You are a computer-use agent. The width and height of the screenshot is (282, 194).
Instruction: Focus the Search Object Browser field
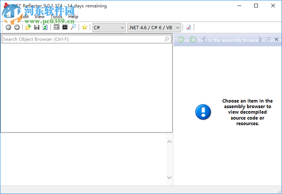(x=86, y=39)
